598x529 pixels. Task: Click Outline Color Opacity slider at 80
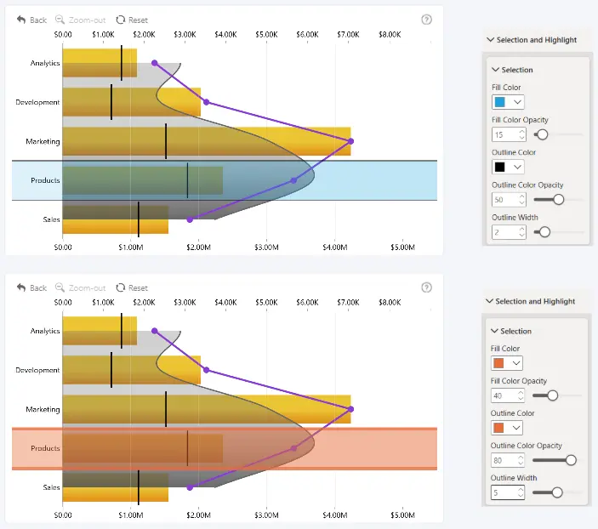[x=571, y=460]
